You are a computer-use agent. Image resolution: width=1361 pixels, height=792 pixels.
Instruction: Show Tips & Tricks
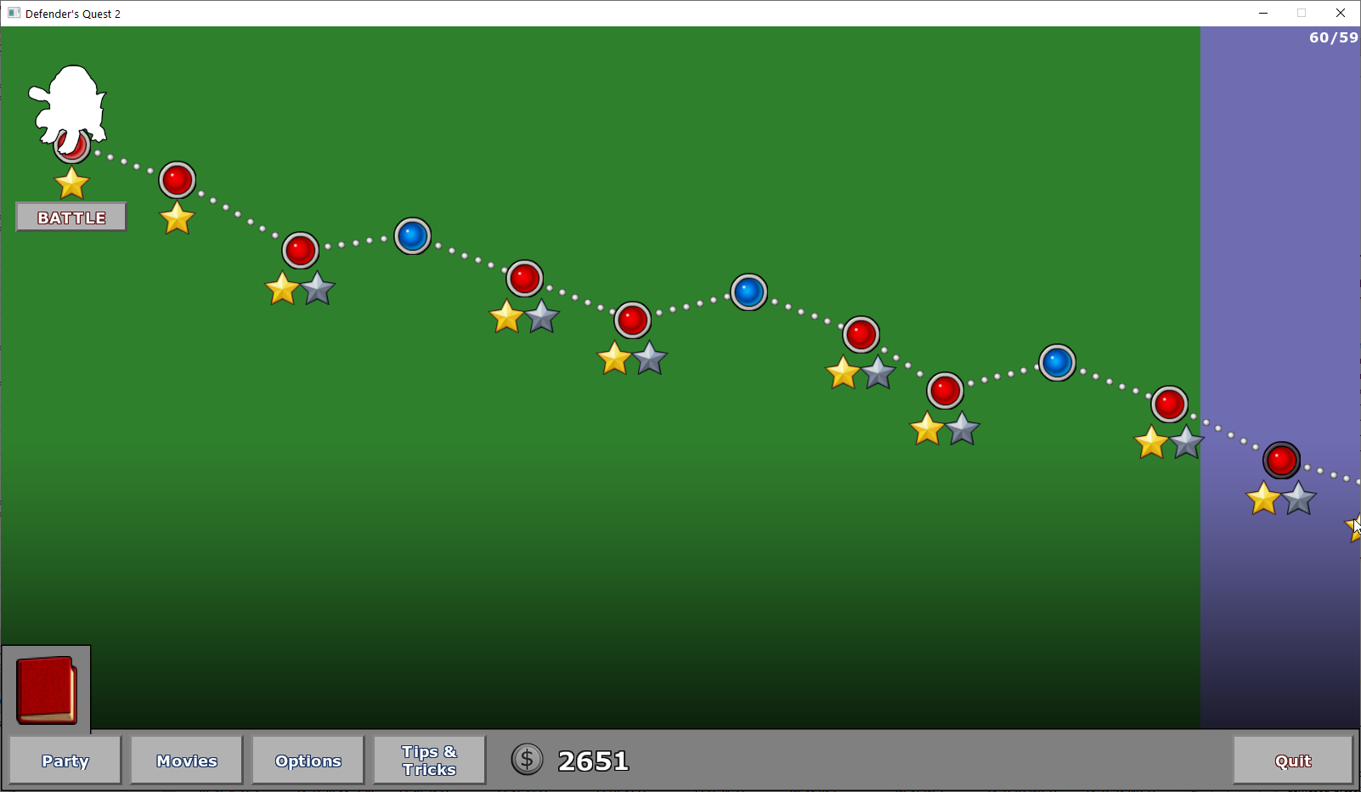coord(430,761)
